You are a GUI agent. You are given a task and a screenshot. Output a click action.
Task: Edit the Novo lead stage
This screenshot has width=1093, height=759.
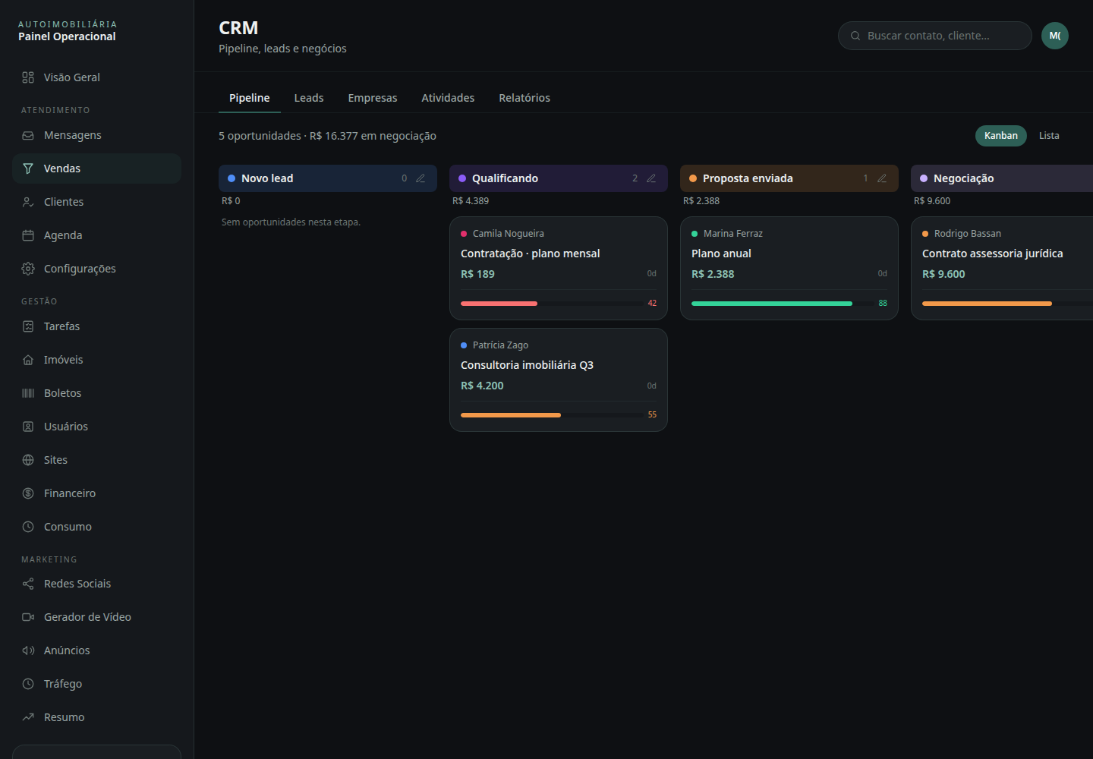pos(421,178)
